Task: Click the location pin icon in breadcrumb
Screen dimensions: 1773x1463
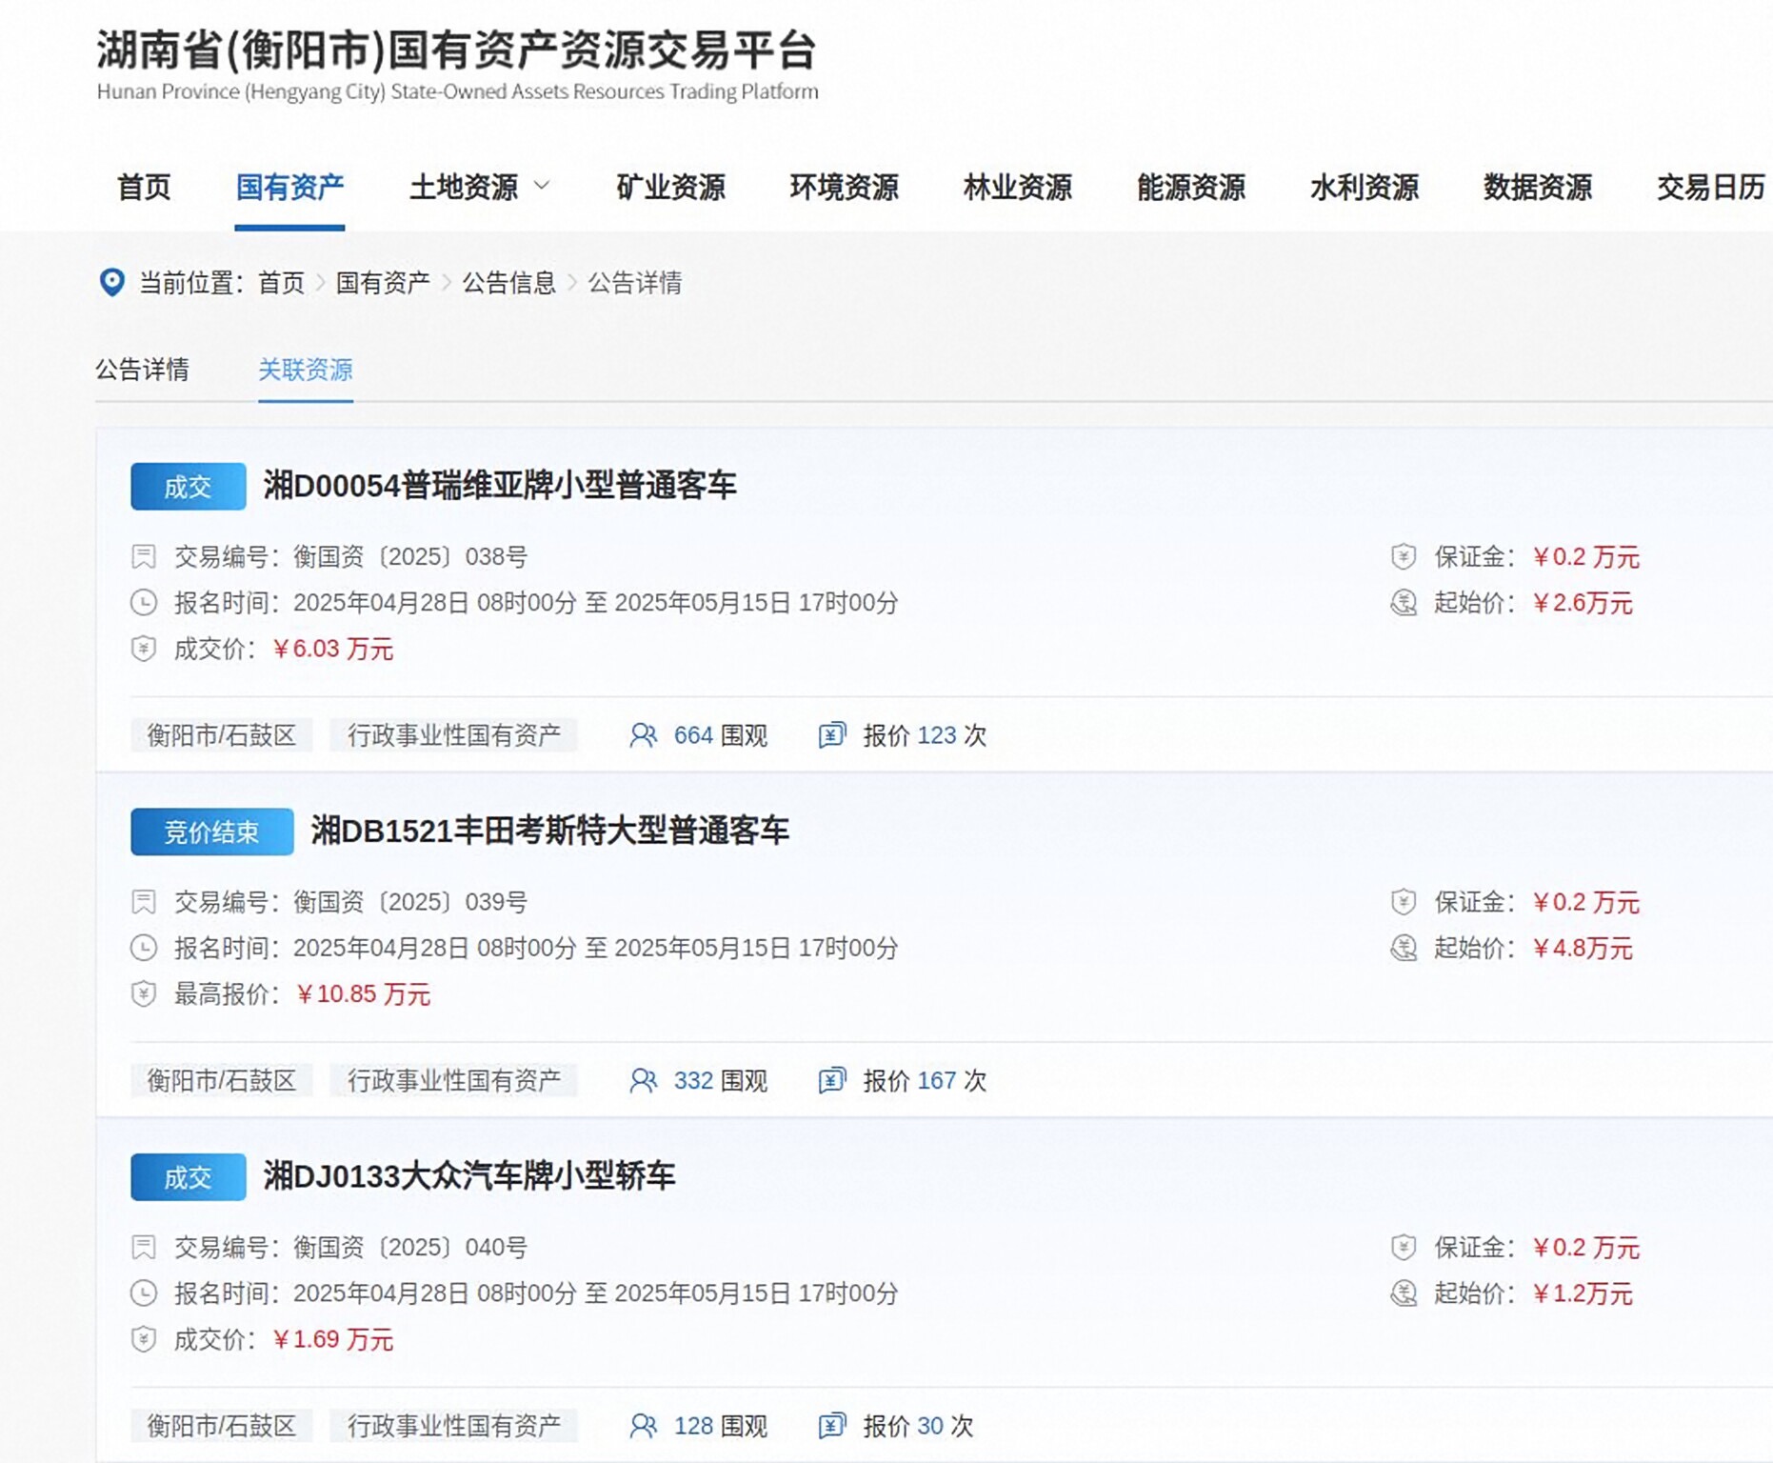Action: pyautogui.click(x=112, y=283)
